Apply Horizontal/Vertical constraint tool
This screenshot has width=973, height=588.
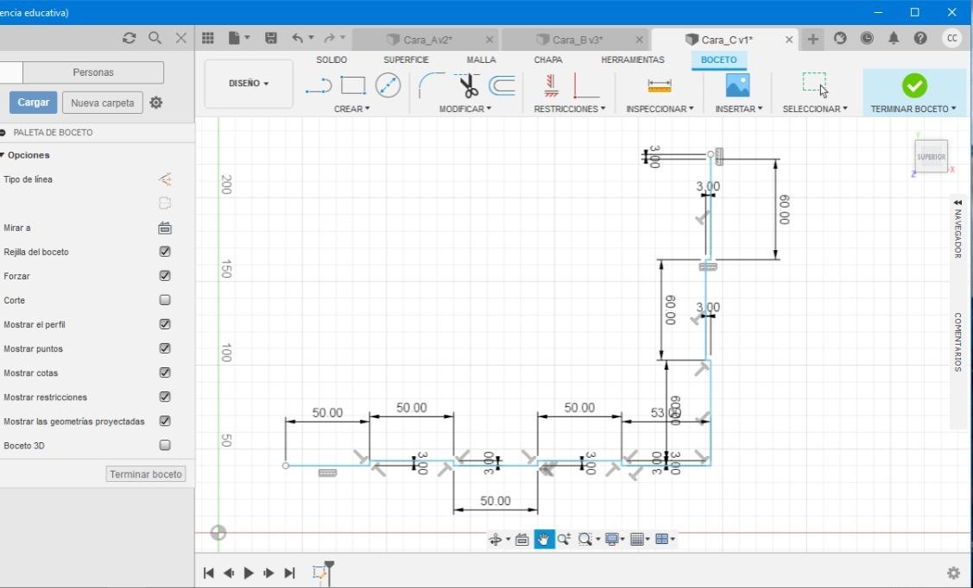click(x=551, y=85)
